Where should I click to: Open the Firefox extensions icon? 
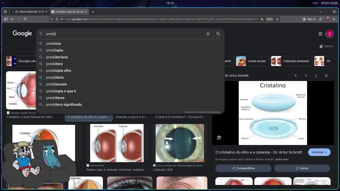[321, 19]
